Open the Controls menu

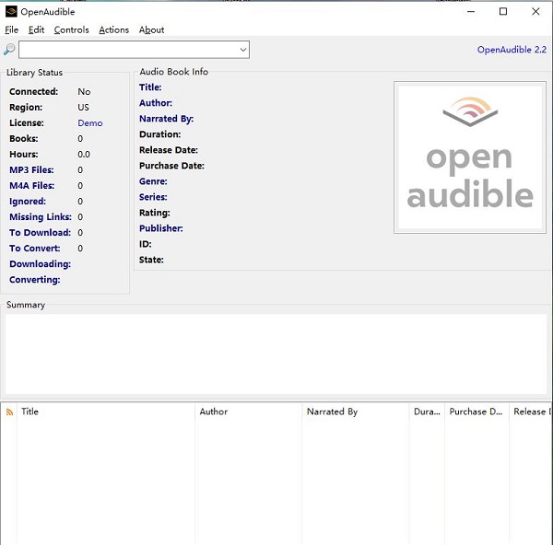(x=71, y=30)
